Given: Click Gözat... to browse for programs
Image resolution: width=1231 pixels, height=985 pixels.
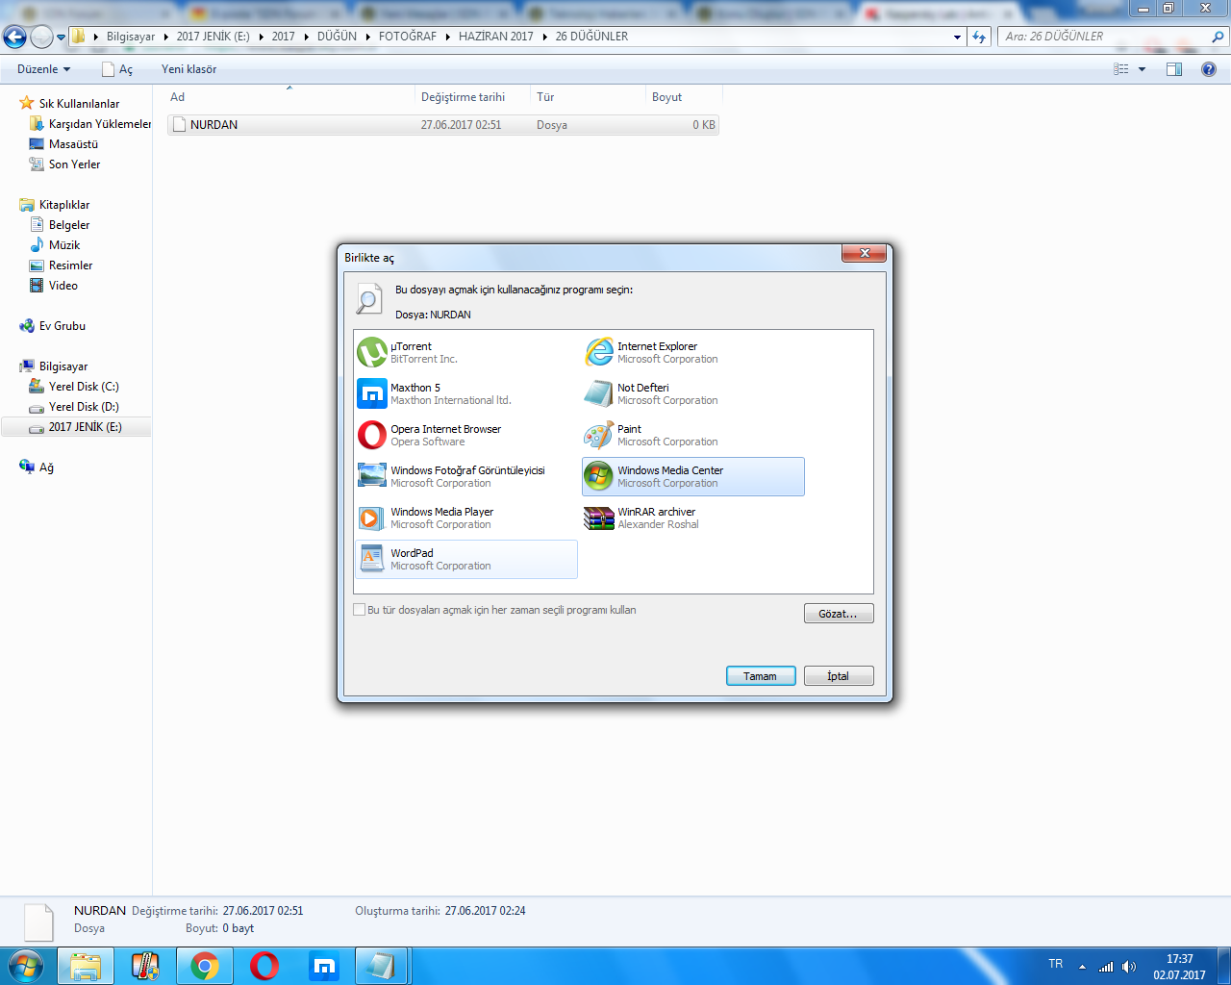Looking at the screenshot, I should (x=839, y=614).
